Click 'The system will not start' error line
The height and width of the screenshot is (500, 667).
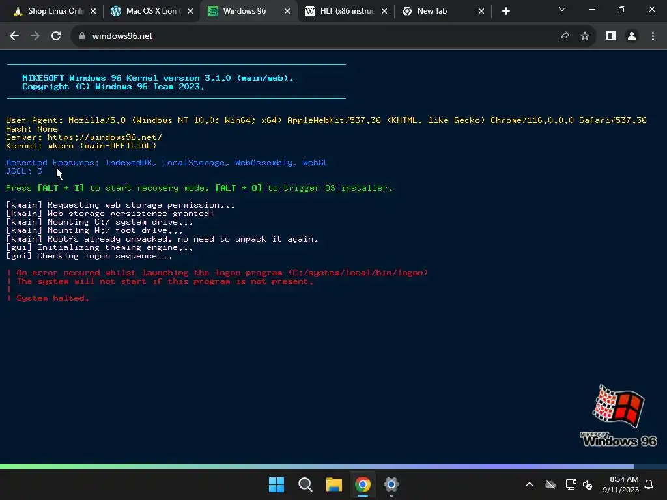pos(165,281)
